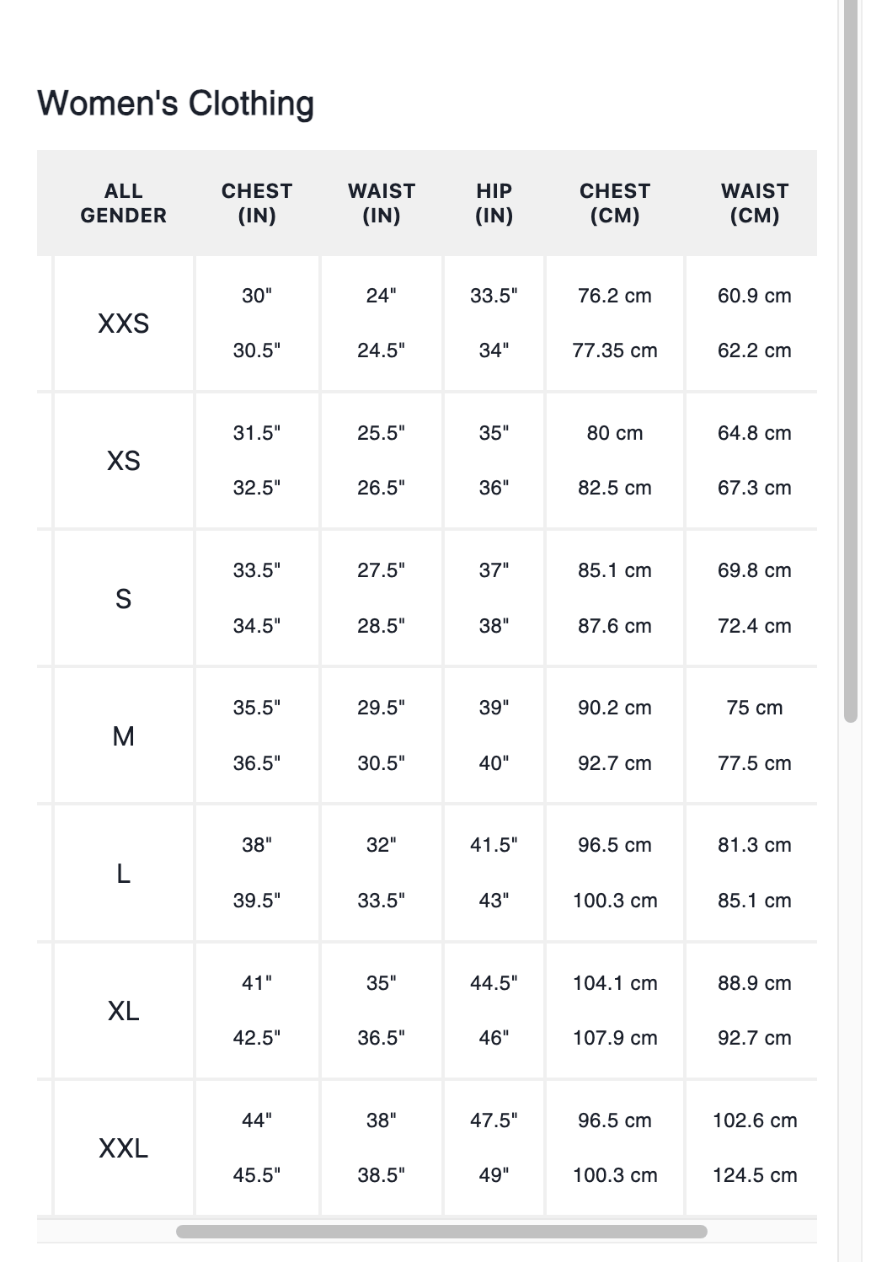Click the WAIST (IN) column header
Image resolution: width=871 pixels, height=1262 pixels.
[x=382, y=203]
